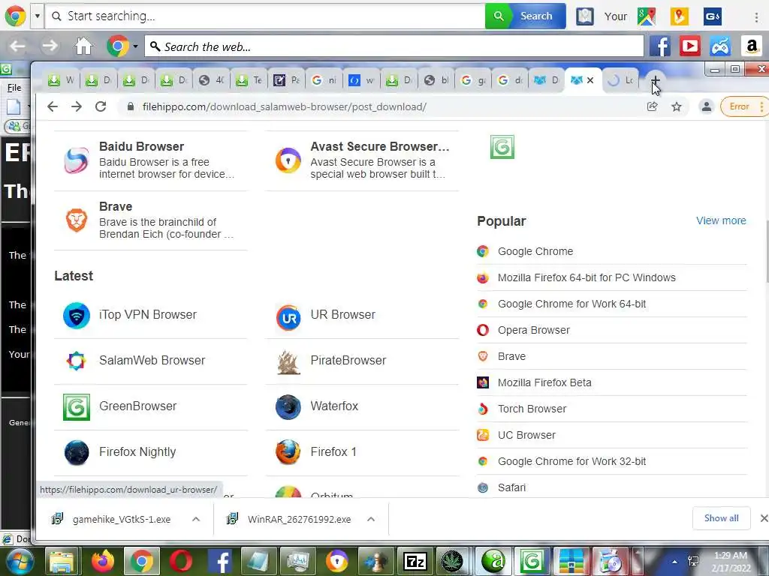Click the UR Browser icon
This screenshot has width=769, height=576.
tap(288, 318)
